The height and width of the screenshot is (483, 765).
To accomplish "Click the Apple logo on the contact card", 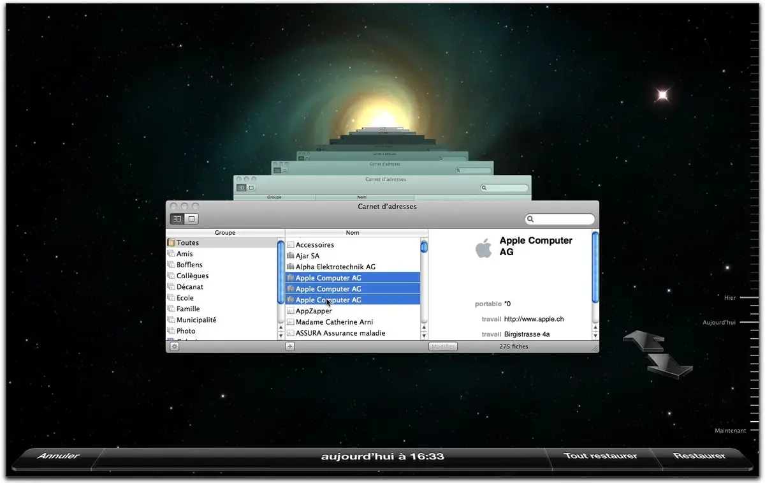I will click(x=484, y=248).
